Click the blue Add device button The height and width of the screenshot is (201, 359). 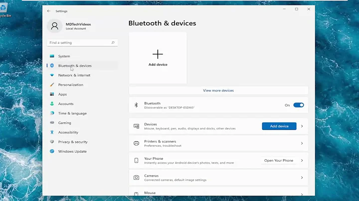[279, 126]
